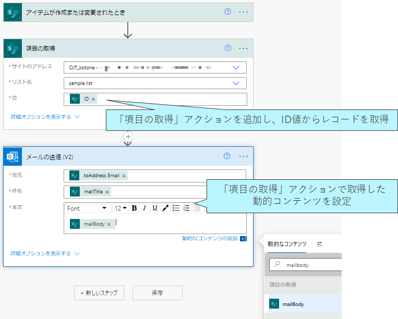The image size is (398, 319).
Task: Open the text highlight color pen tool
Action: (x=165, y=208)
